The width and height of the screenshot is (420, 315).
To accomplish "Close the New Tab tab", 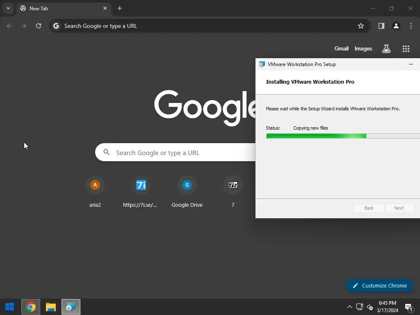I will (x=105, y=8).
